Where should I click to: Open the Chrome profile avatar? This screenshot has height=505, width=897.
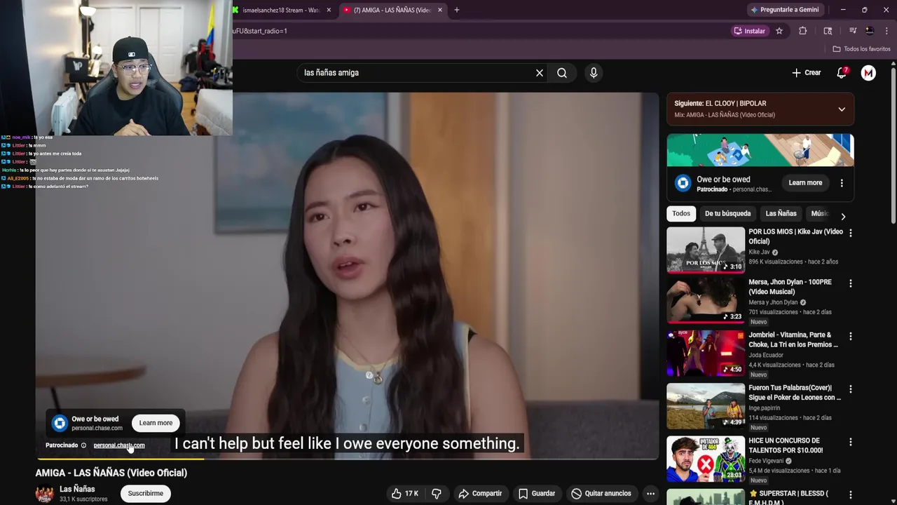click(870, 31)
